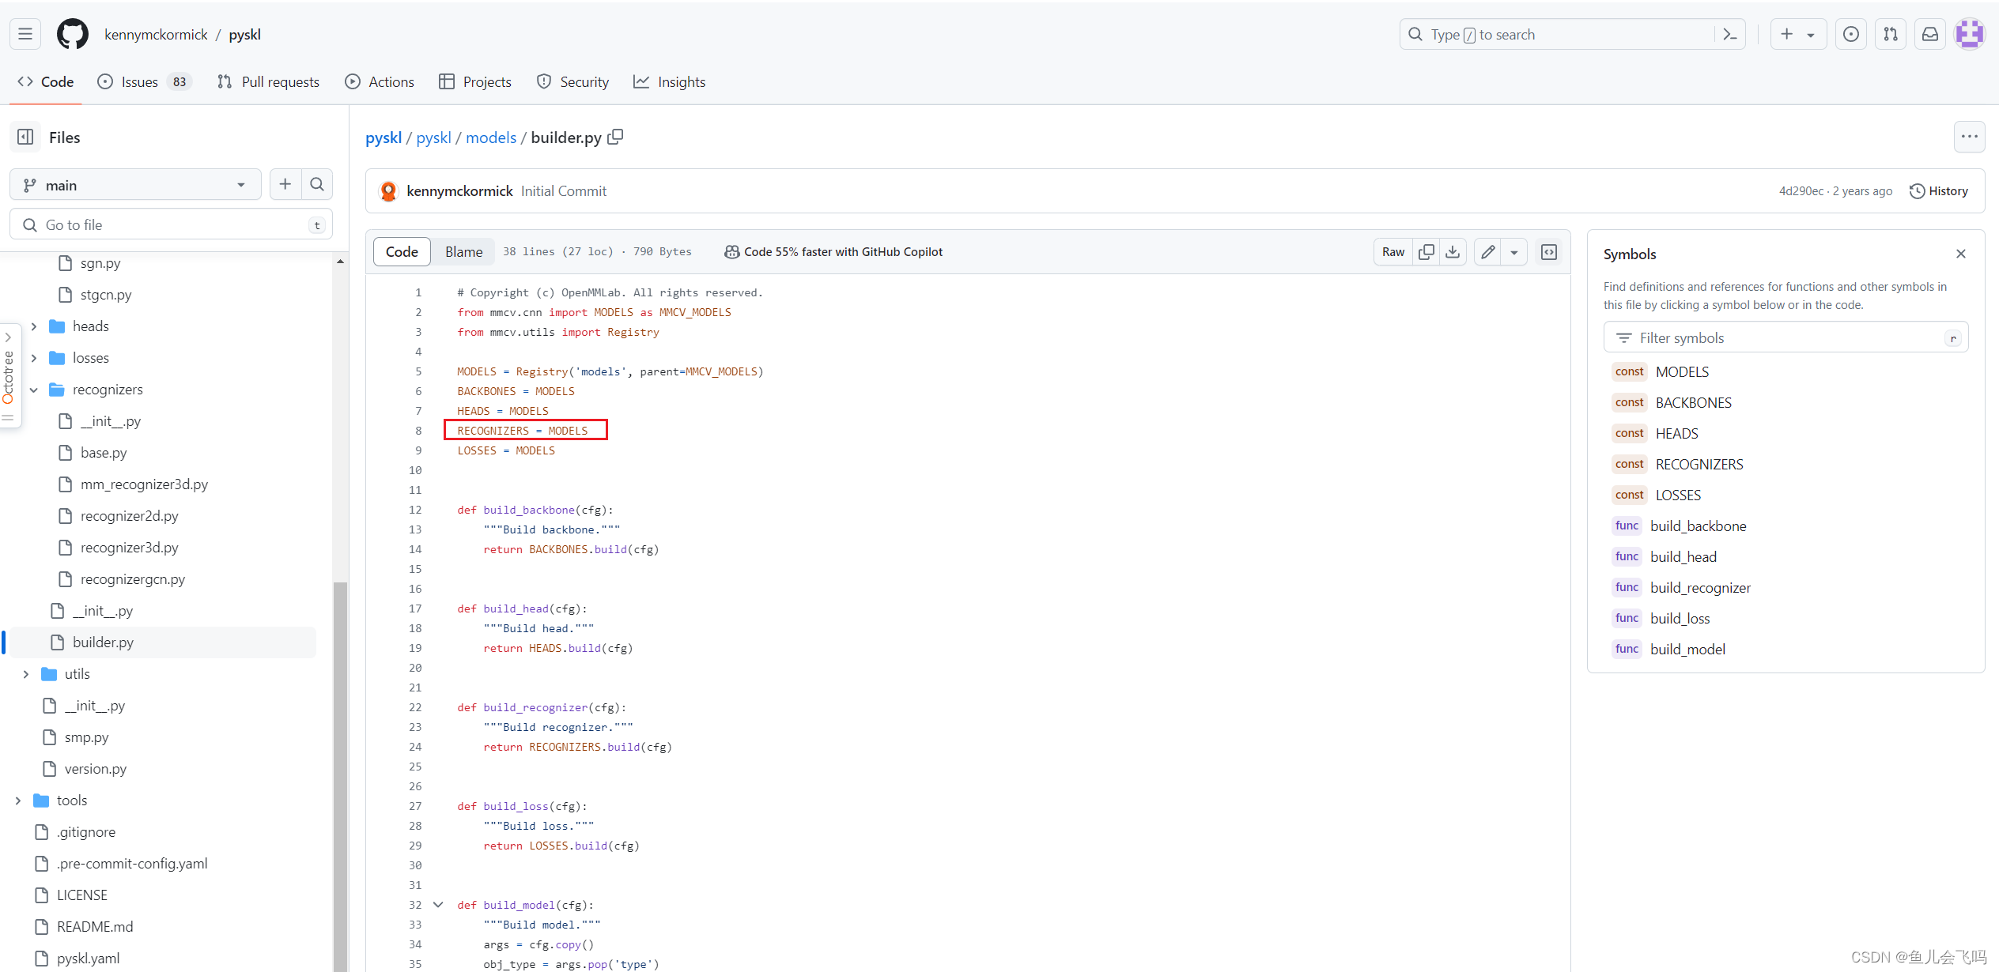
Task: Open the main branch selector dropdown
Action: point(134,184)
